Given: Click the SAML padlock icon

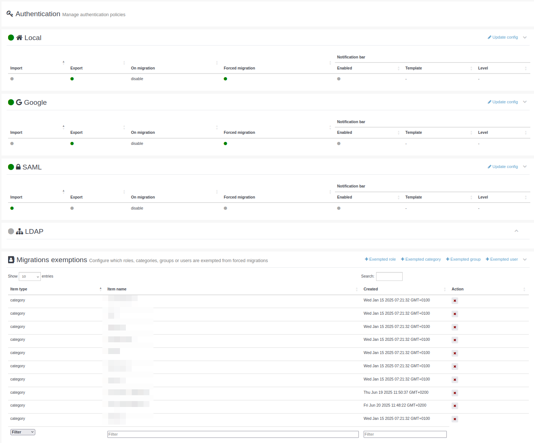Looking at the screenshot, I should 18,167.
